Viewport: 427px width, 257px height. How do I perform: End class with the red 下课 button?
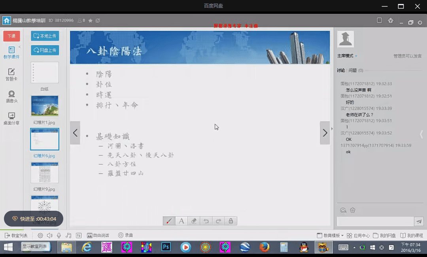click(x=11, y=36)
